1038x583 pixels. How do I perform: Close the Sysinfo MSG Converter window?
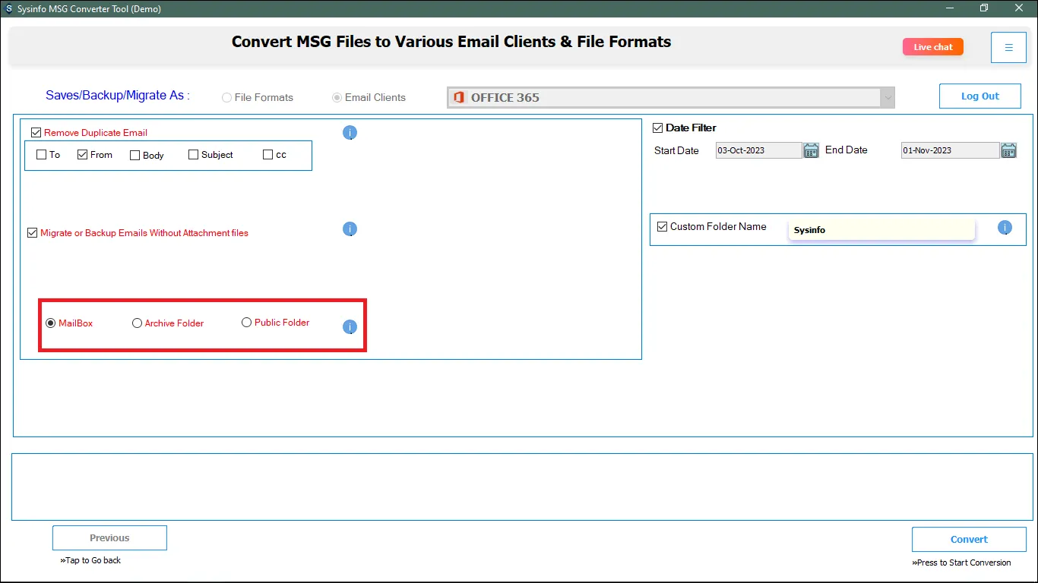point(1019,8)
